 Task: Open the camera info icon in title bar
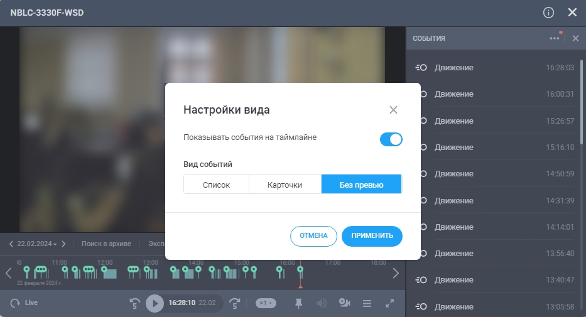coord(548,13)
